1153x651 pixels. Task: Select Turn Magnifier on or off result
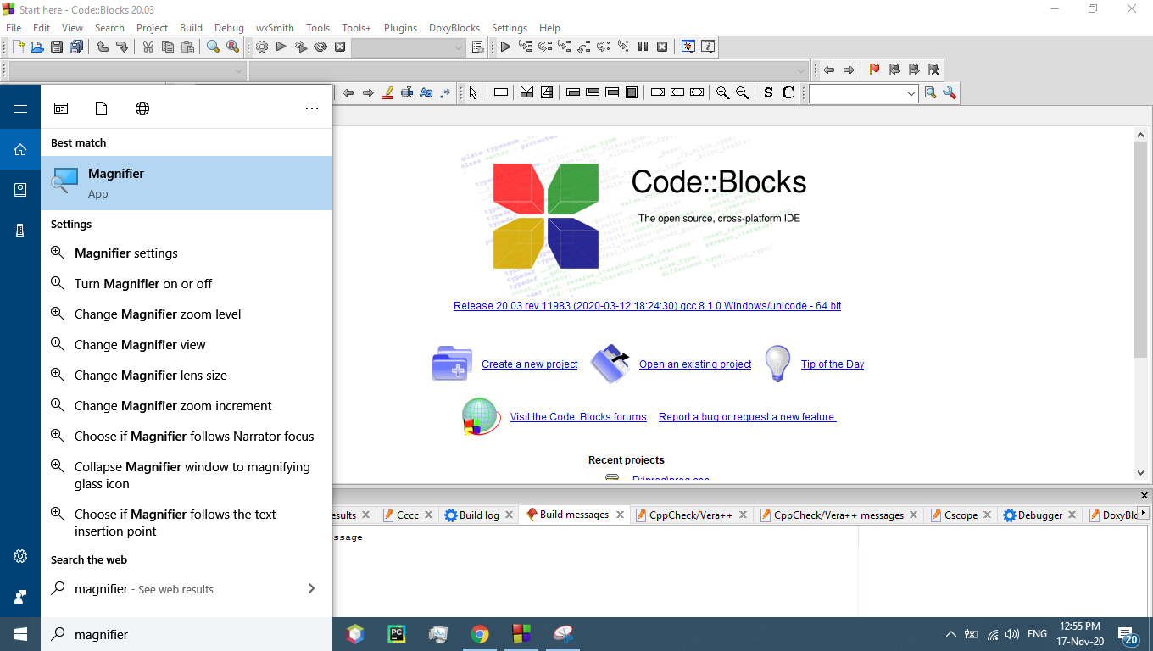tap(187, 283)
